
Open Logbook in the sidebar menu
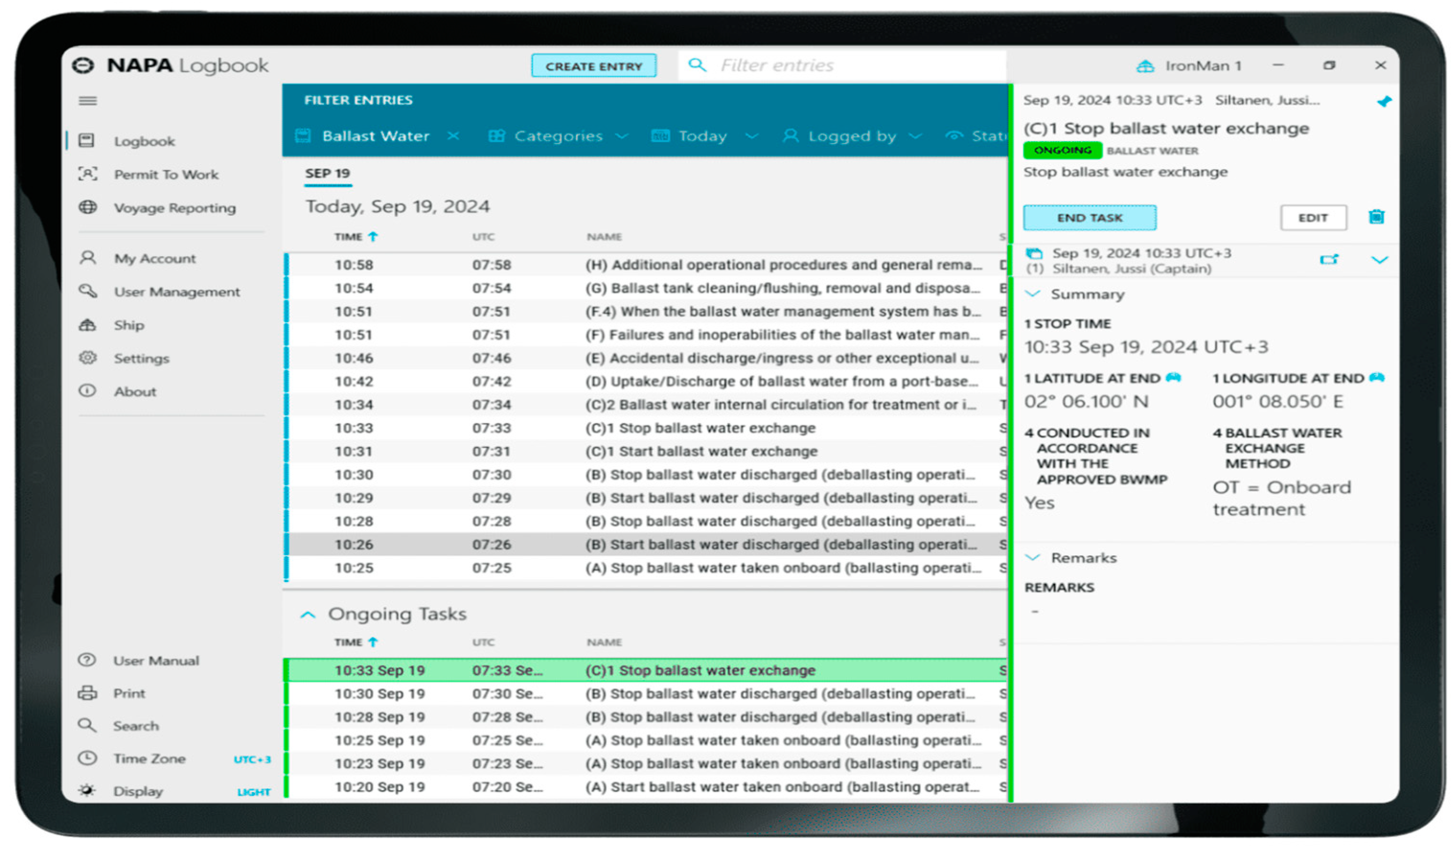[144, 141]
